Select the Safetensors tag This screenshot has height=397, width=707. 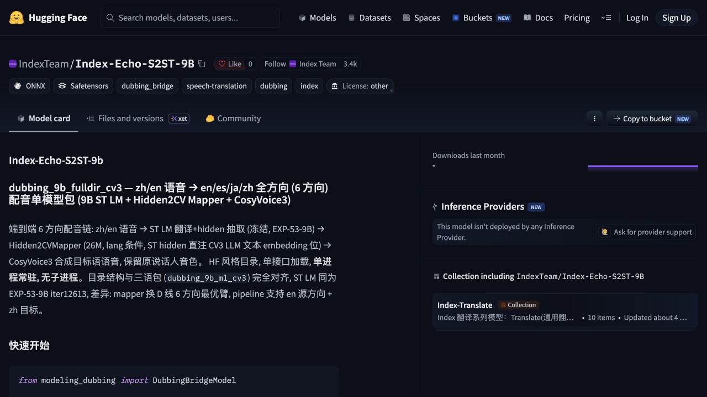83,86
